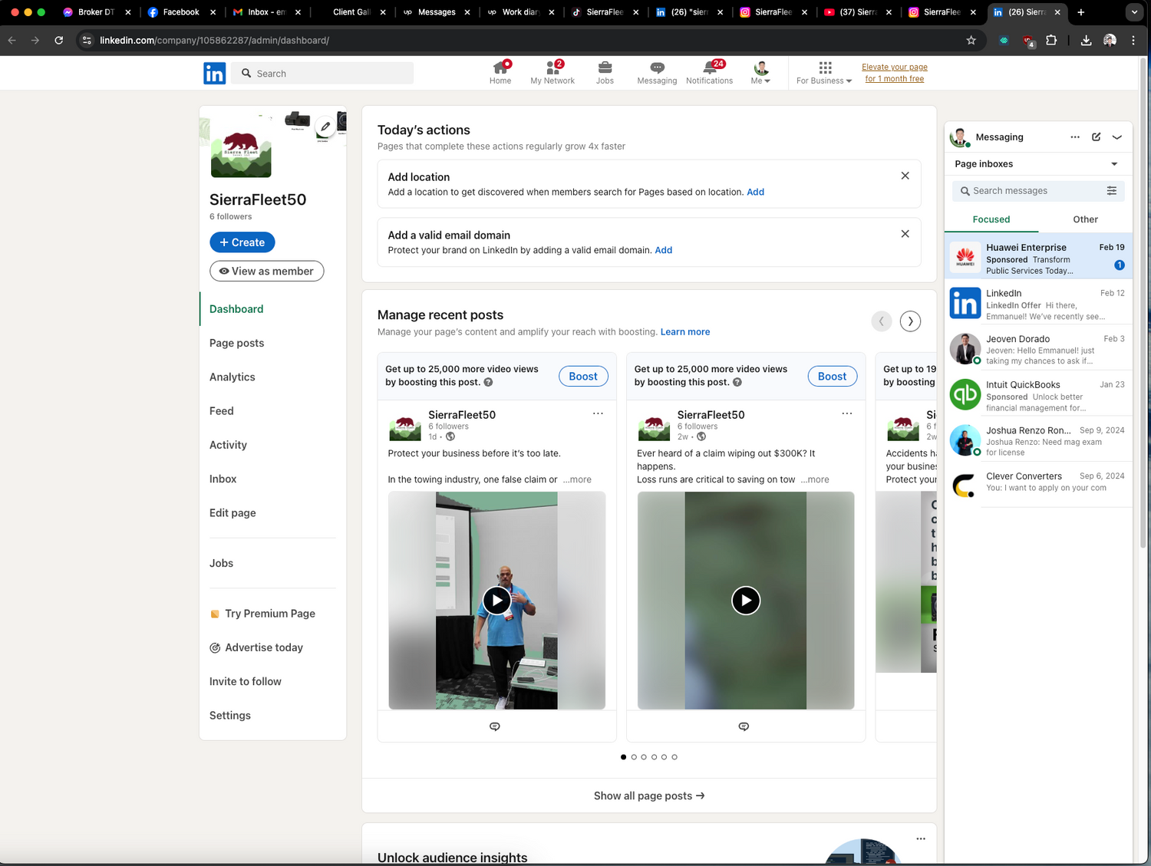Go to next recent posts slide
This screenshot has width=1151, height=866.
point(910,321)
